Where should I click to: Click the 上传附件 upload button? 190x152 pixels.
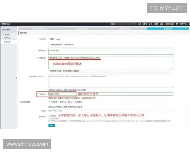click(53, 116)
